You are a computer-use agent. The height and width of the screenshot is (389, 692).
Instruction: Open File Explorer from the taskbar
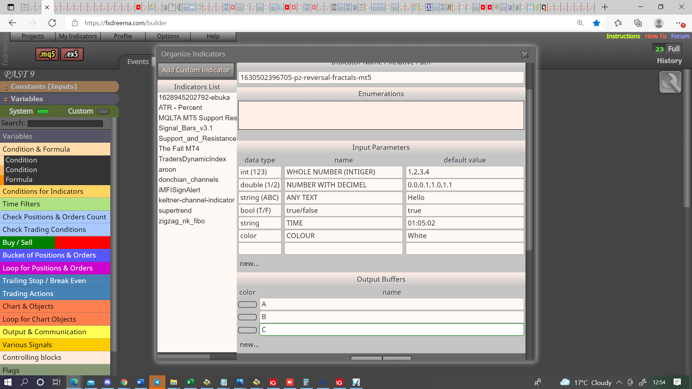174,382
